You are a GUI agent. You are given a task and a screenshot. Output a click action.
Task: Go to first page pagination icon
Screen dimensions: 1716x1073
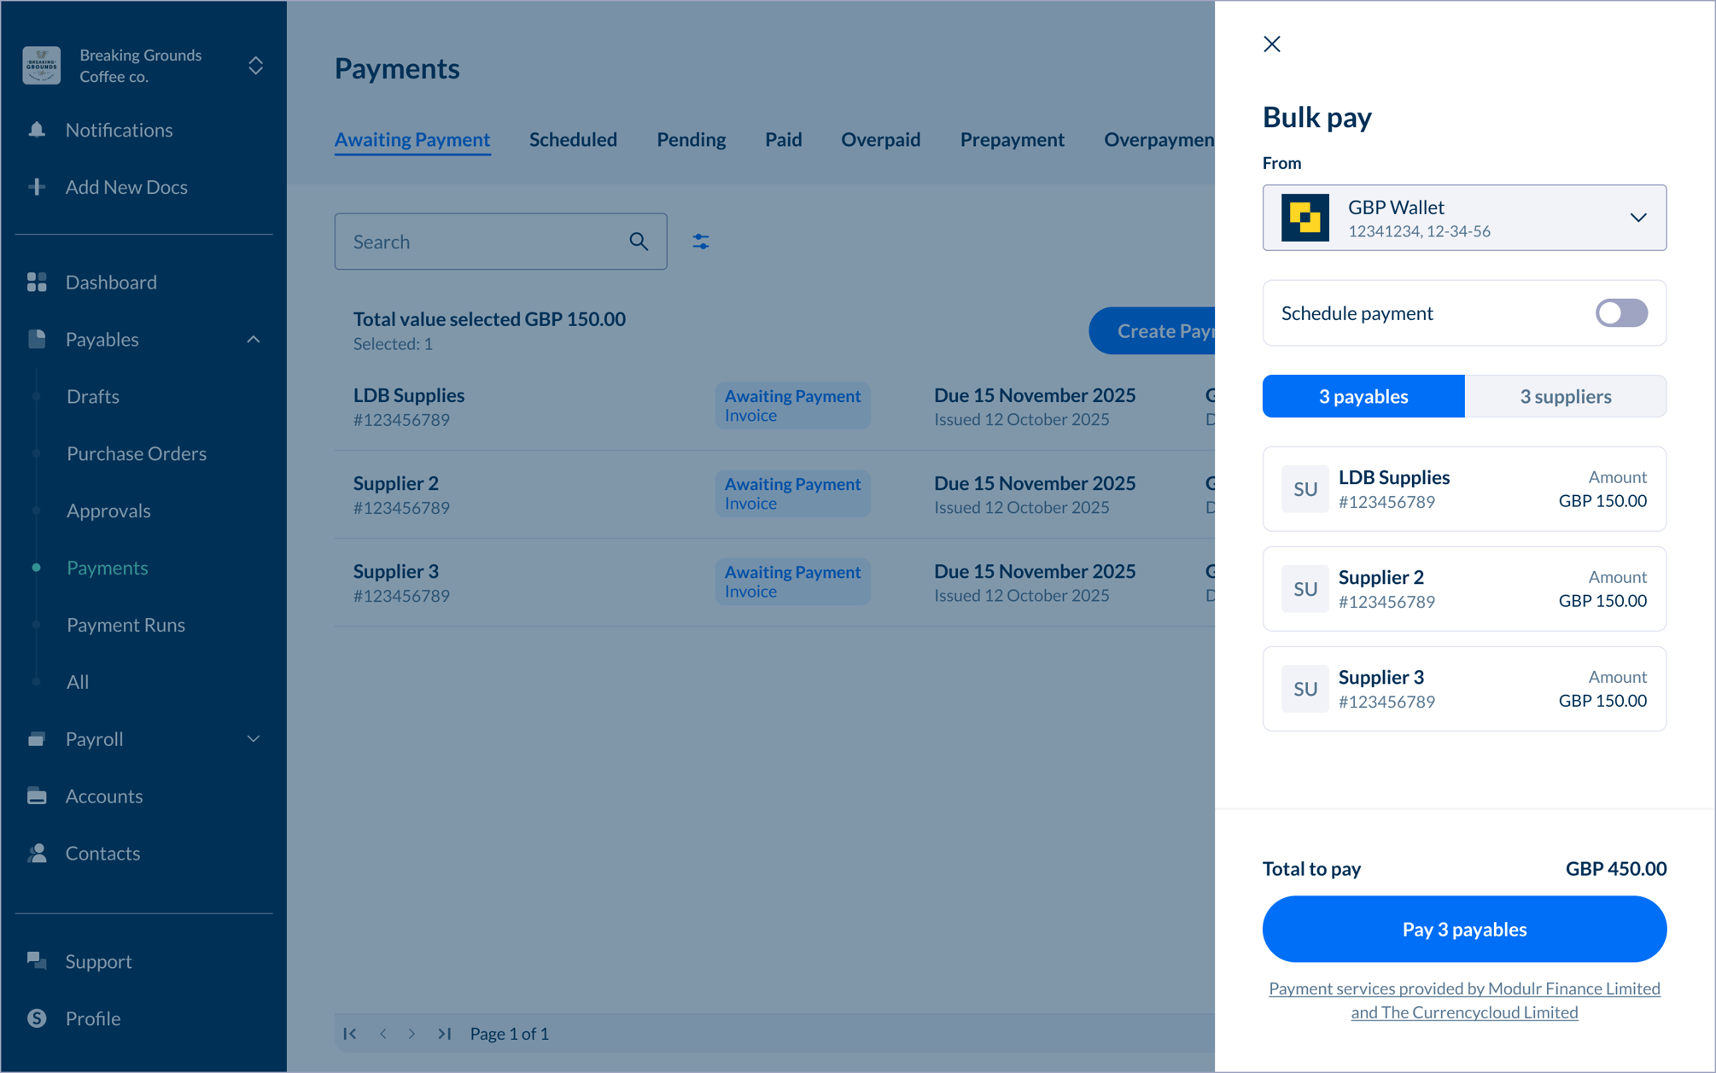pyautogui.click(x=350, y=1034)
